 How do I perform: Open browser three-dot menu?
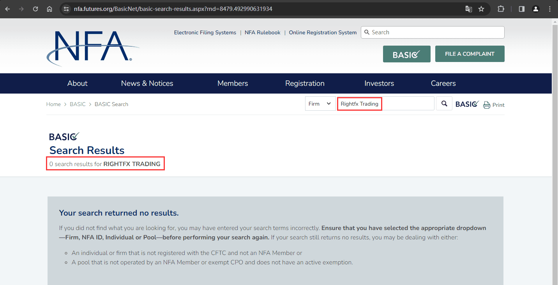point(549,9)
